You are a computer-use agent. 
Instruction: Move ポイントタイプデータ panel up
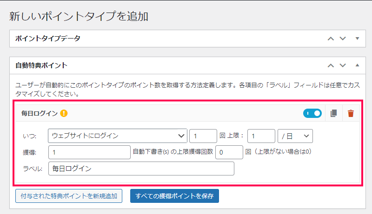tap(331, 39)
